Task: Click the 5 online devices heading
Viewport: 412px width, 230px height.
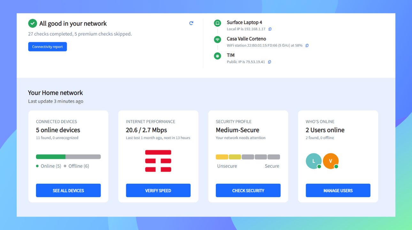Action: 58,130
